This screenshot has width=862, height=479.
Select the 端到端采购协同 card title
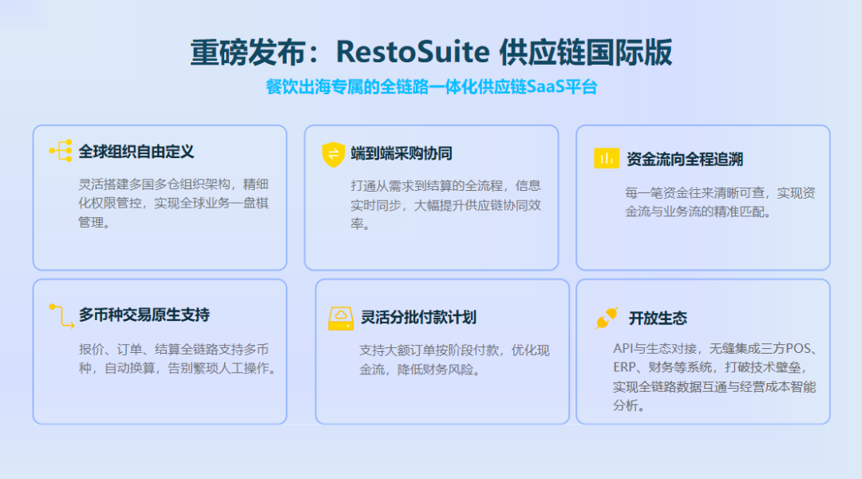point(401,153)
